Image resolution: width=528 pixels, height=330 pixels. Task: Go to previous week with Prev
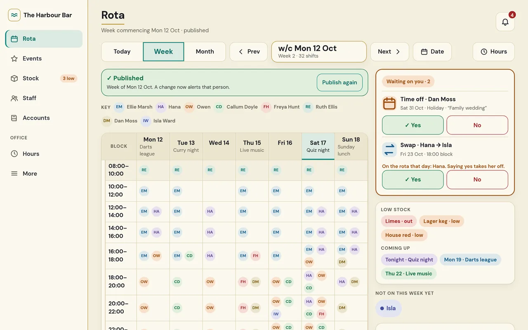249,52
